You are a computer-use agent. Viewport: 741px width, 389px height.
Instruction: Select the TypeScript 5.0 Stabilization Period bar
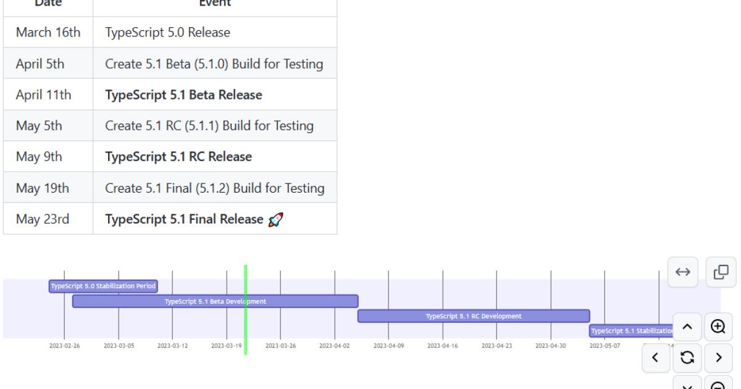click(103, 287)
